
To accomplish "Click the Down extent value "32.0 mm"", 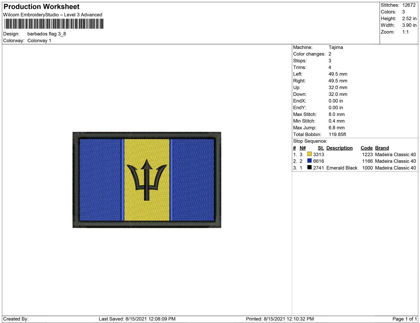I will pos(338,94).
